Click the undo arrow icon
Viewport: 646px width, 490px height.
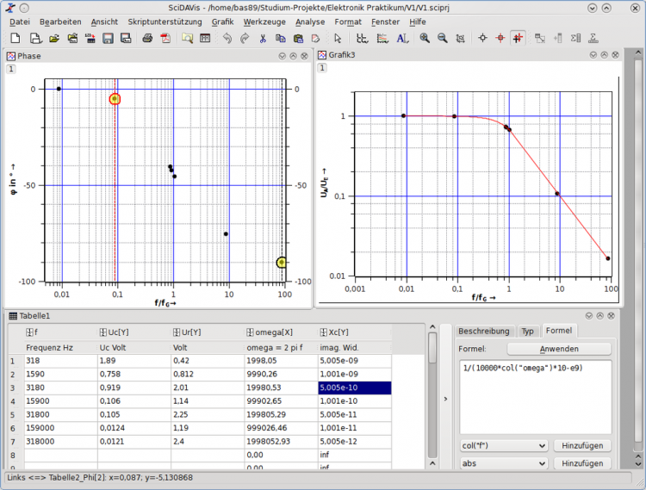[227, 39]
